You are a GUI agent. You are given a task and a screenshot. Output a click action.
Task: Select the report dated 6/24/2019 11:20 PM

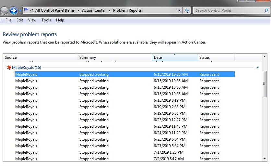click(x=124, y=133)
